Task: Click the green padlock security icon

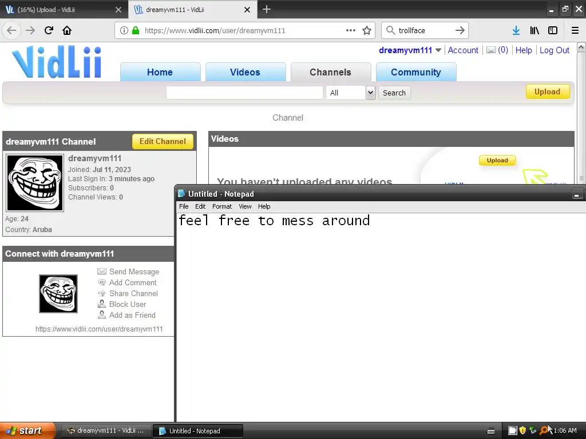Action: click(136, 30)
